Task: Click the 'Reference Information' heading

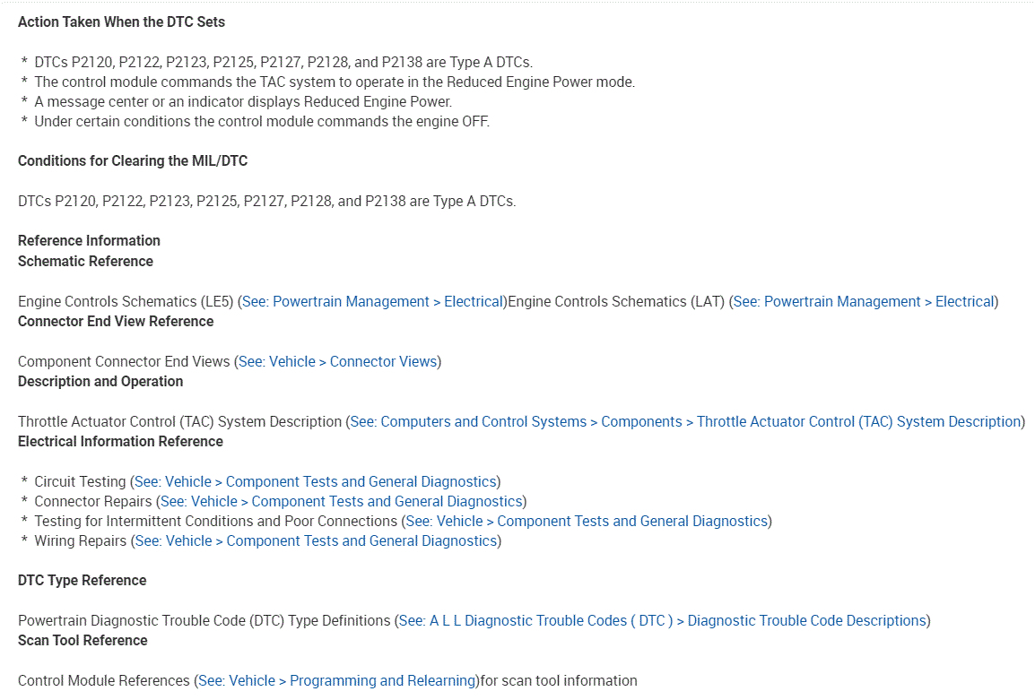Action: pyautogui.click(x=89, y=241)
